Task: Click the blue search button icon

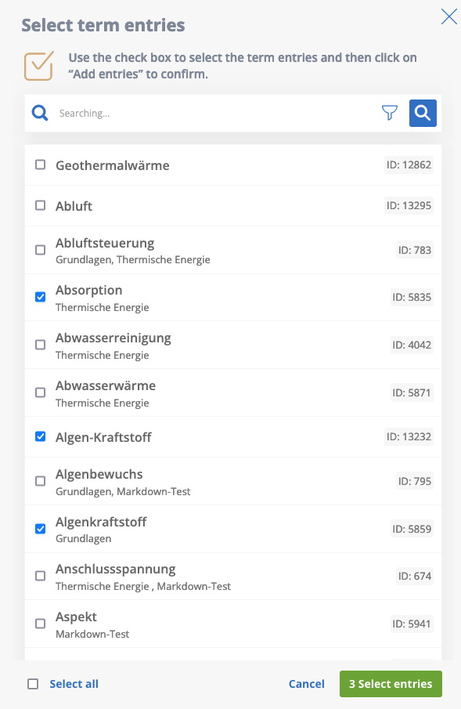Action: (x=423, y=113)
